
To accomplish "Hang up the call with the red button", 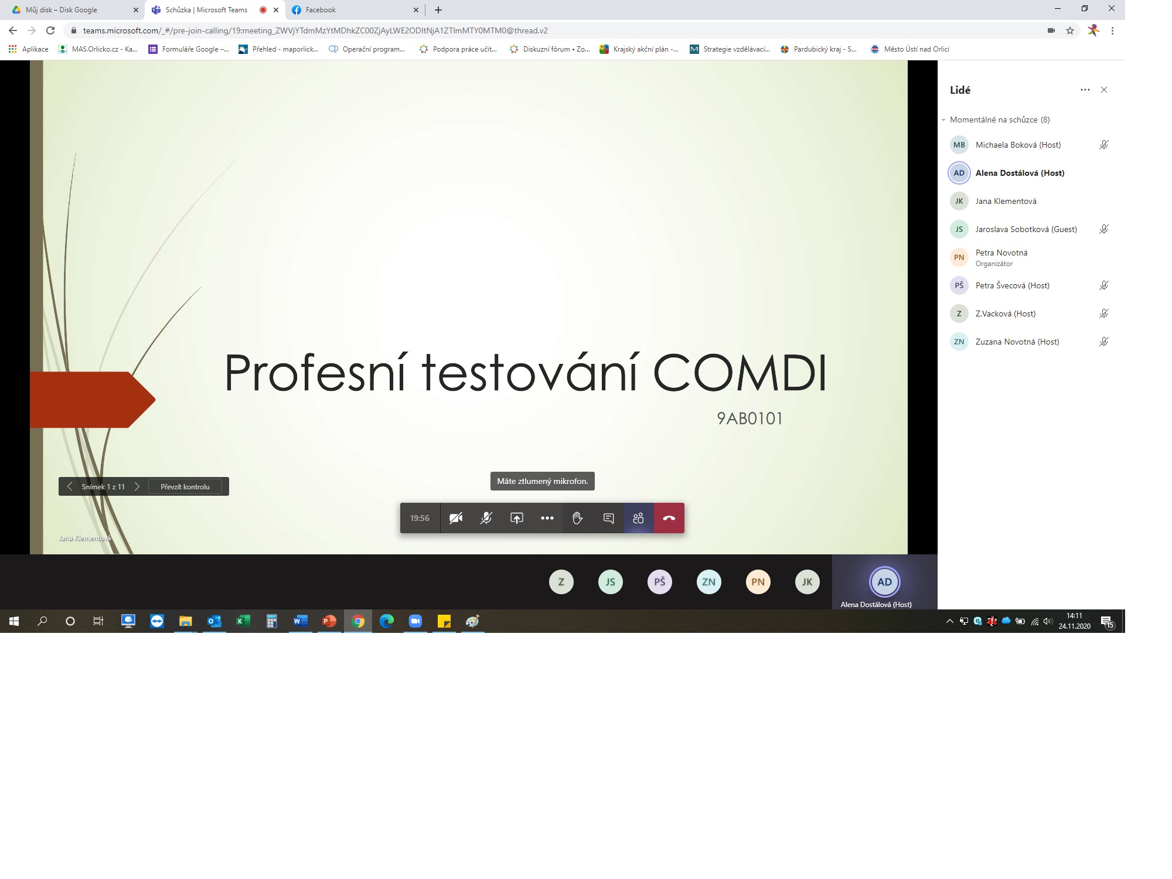I will [669, 518].
